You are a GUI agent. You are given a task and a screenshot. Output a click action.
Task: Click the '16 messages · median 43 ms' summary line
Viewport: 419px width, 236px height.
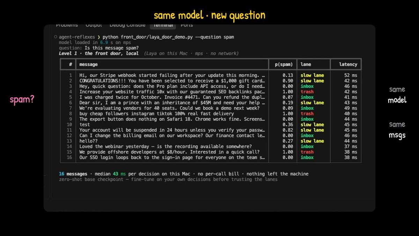point(184,174)
